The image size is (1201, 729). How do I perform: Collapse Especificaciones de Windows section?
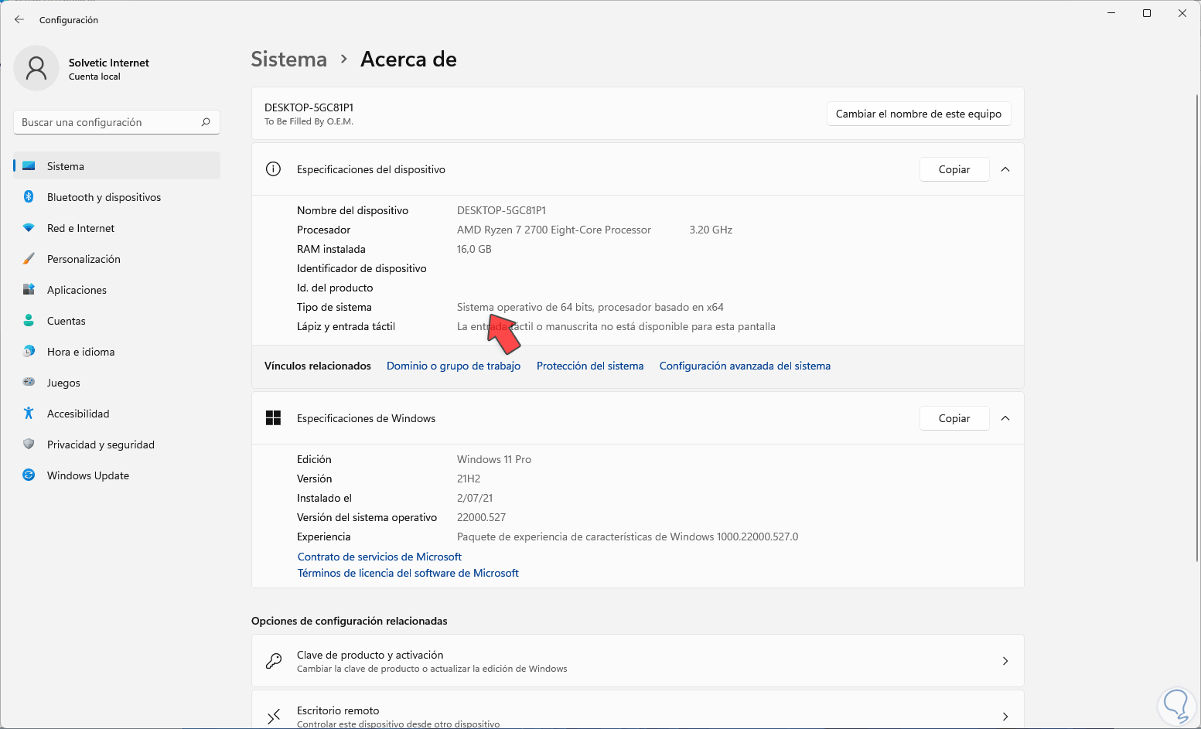pos(1005,418)
